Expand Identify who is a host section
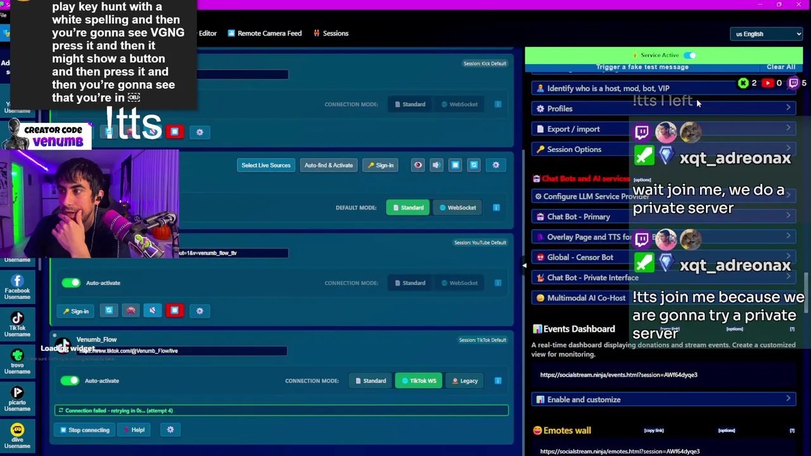Viewport: 811px width, 456px height. pyautogui.click(x=664, y=89)
